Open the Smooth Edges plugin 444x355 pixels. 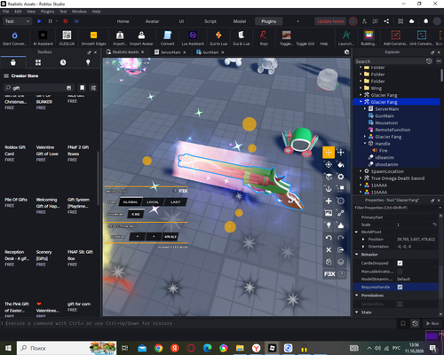pos(93,38)
